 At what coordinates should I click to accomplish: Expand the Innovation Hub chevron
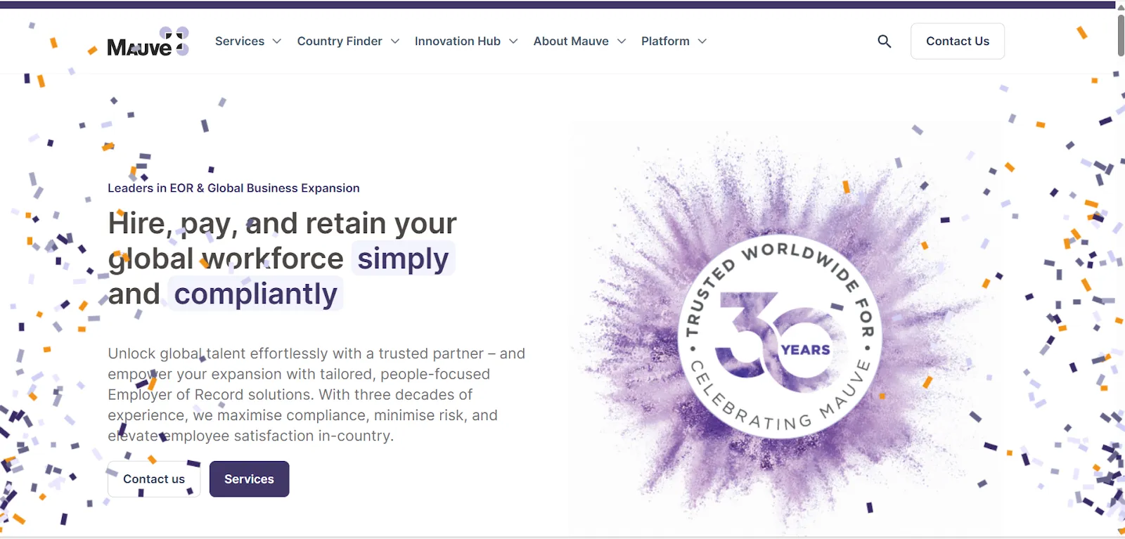click(513, 41)
